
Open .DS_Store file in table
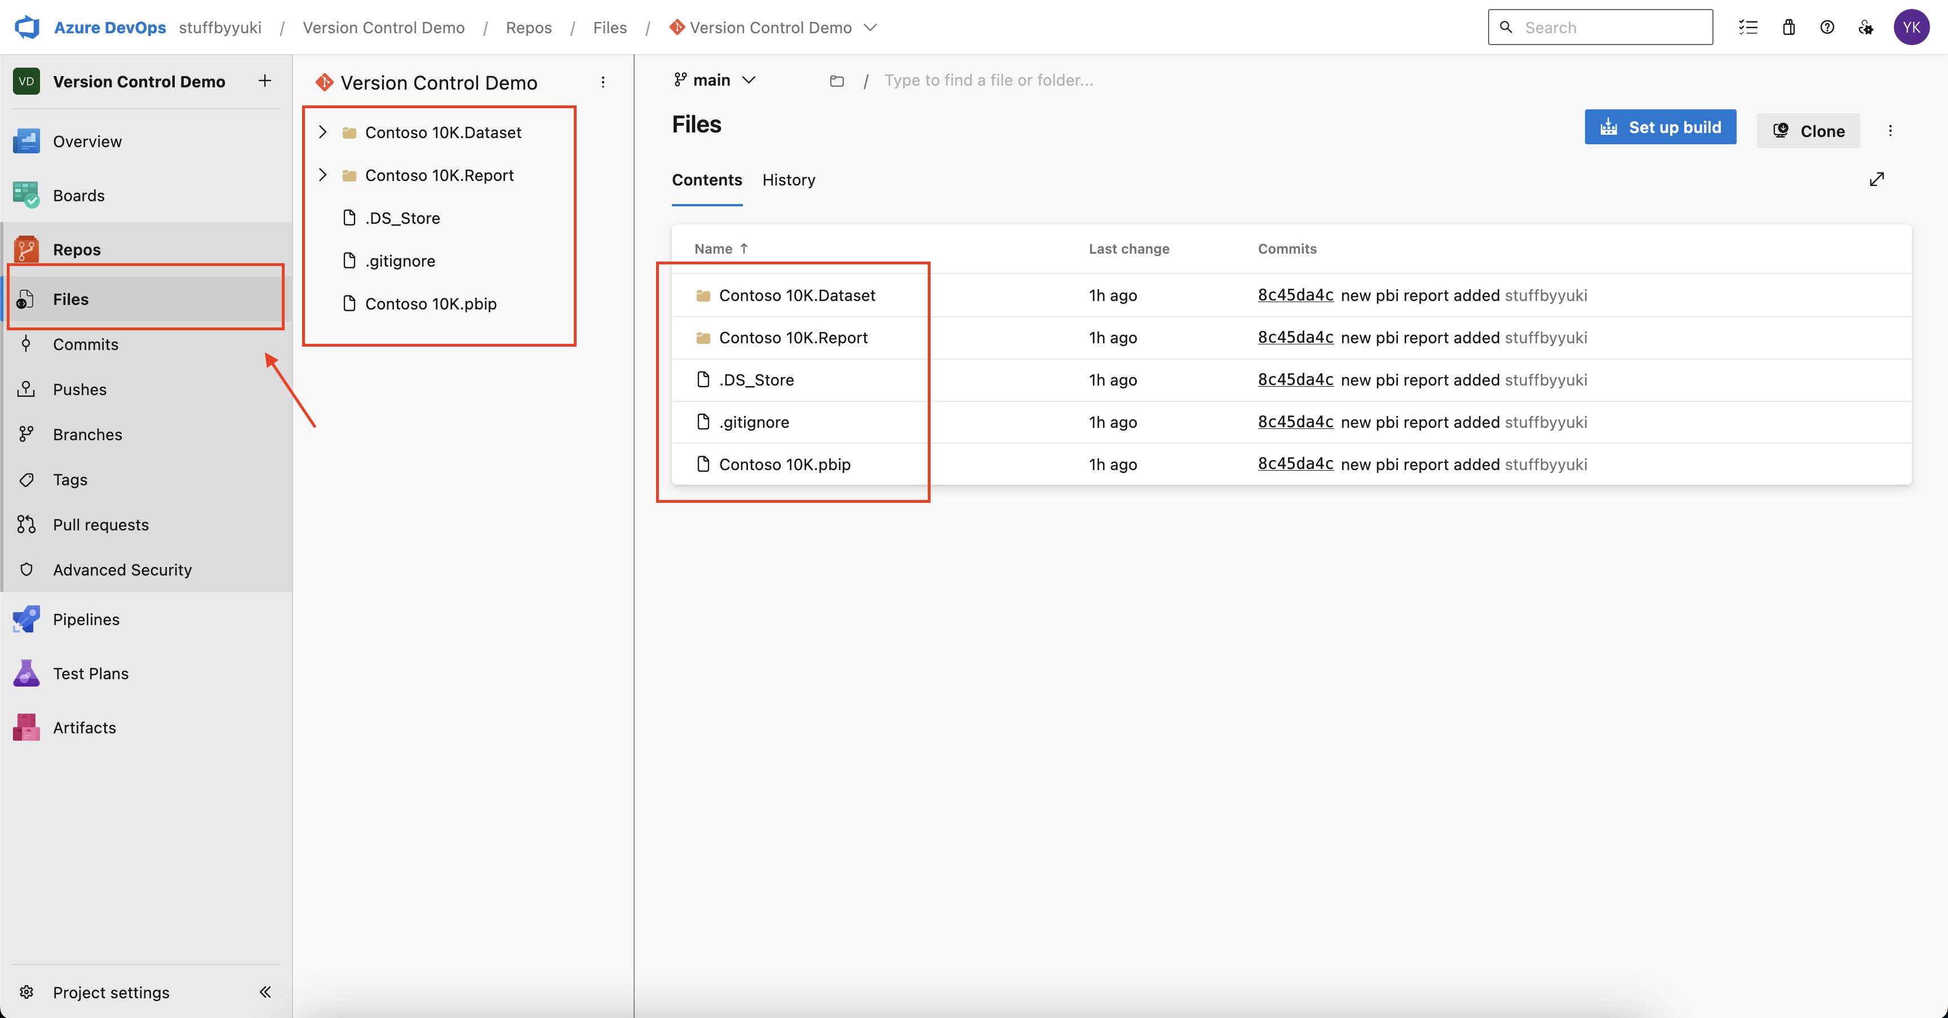pos(756,380)
